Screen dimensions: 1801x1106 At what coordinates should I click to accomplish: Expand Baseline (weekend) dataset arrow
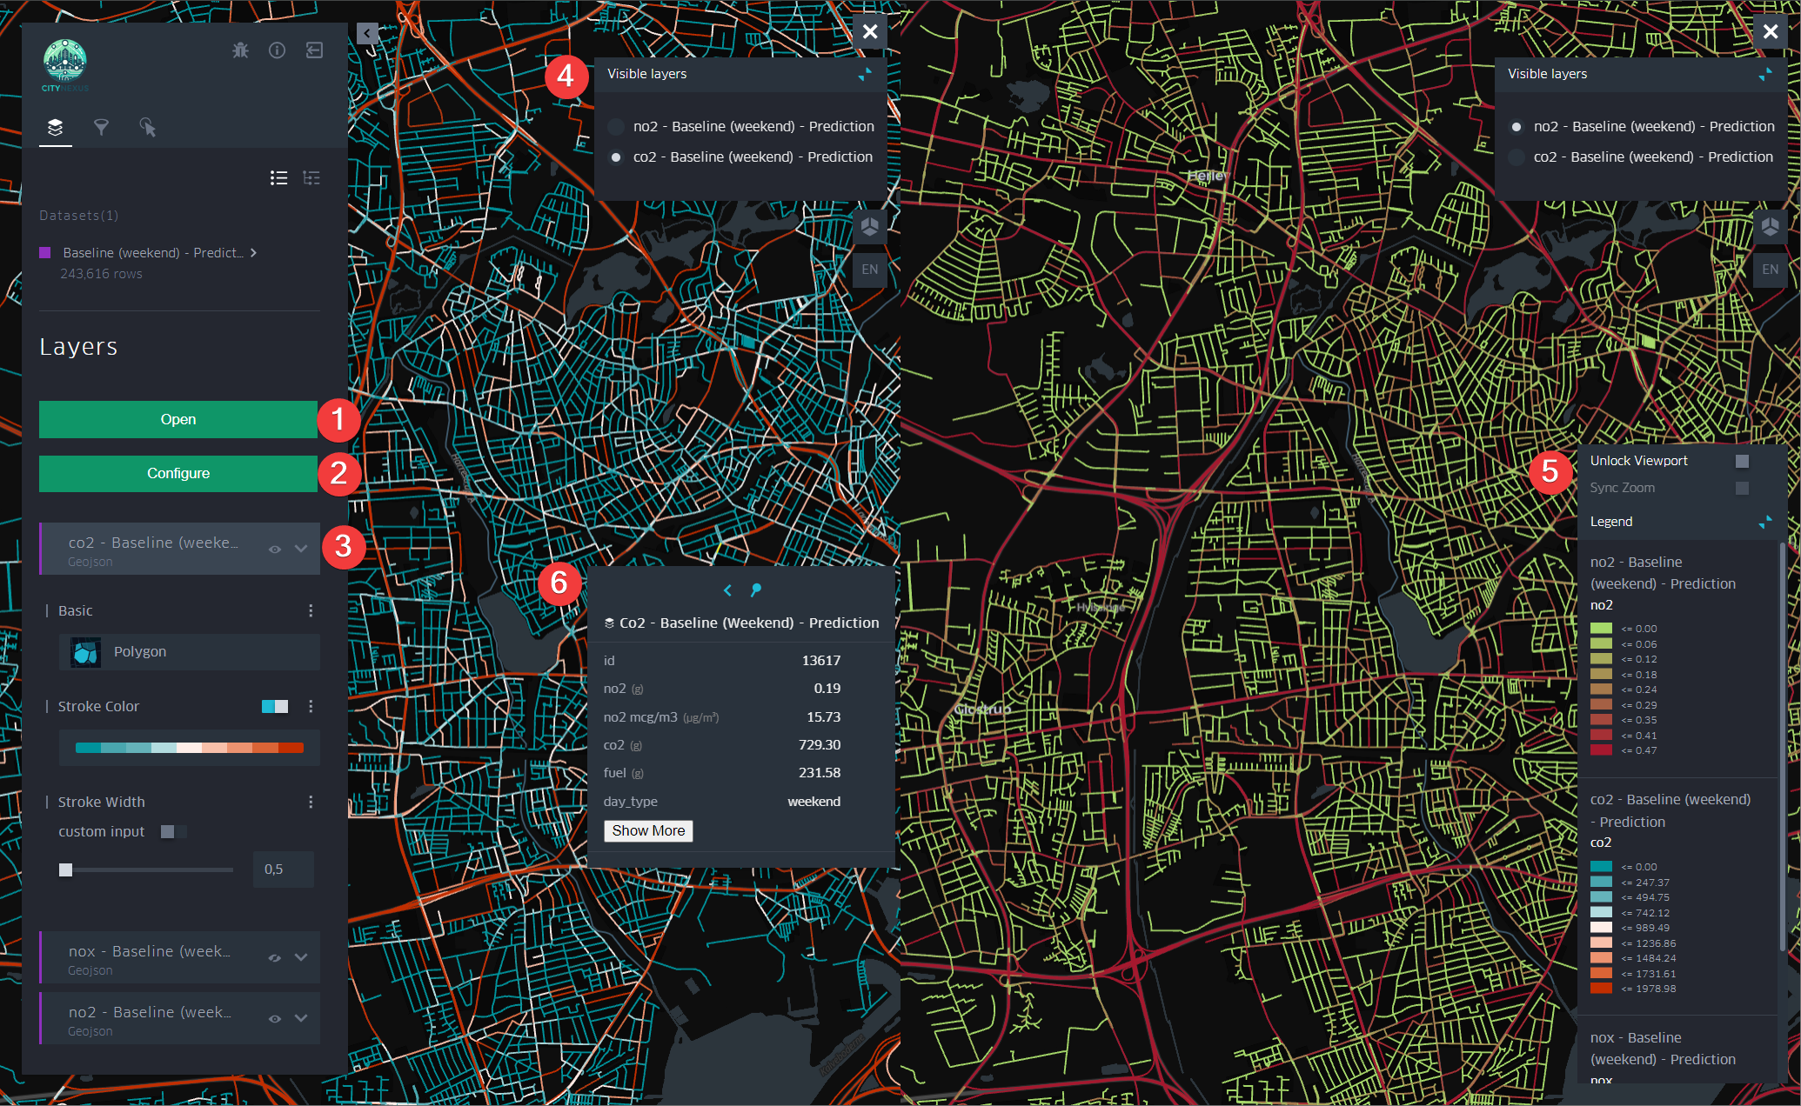253,253
